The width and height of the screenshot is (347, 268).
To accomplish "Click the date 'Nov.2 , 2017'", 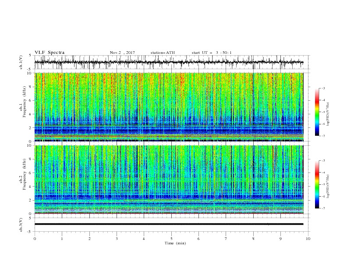I will 122,53.
